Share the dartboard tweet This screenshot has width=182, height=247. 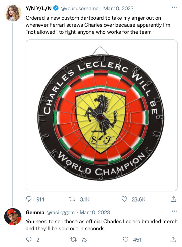(173, 199)
